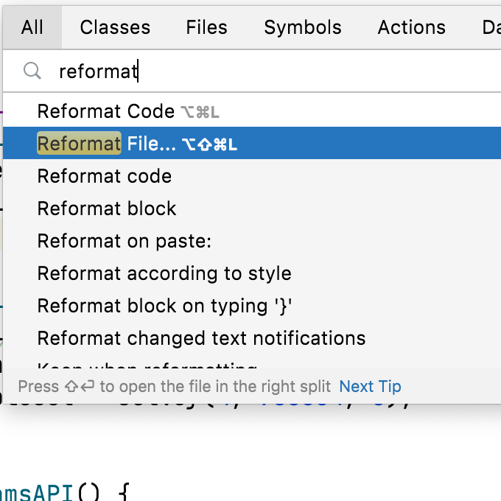501x501 pixels.
Task: Switch to the Symbols tab
Action: coord(302,27)
